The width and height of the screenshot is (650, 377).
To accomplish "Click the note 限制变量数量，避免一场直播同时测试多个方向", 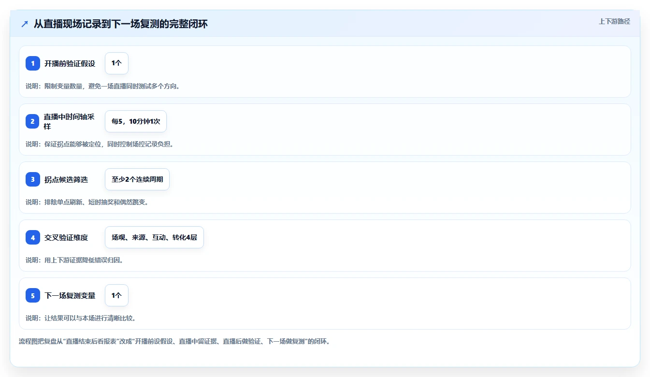I will click(x=103, y=86).
